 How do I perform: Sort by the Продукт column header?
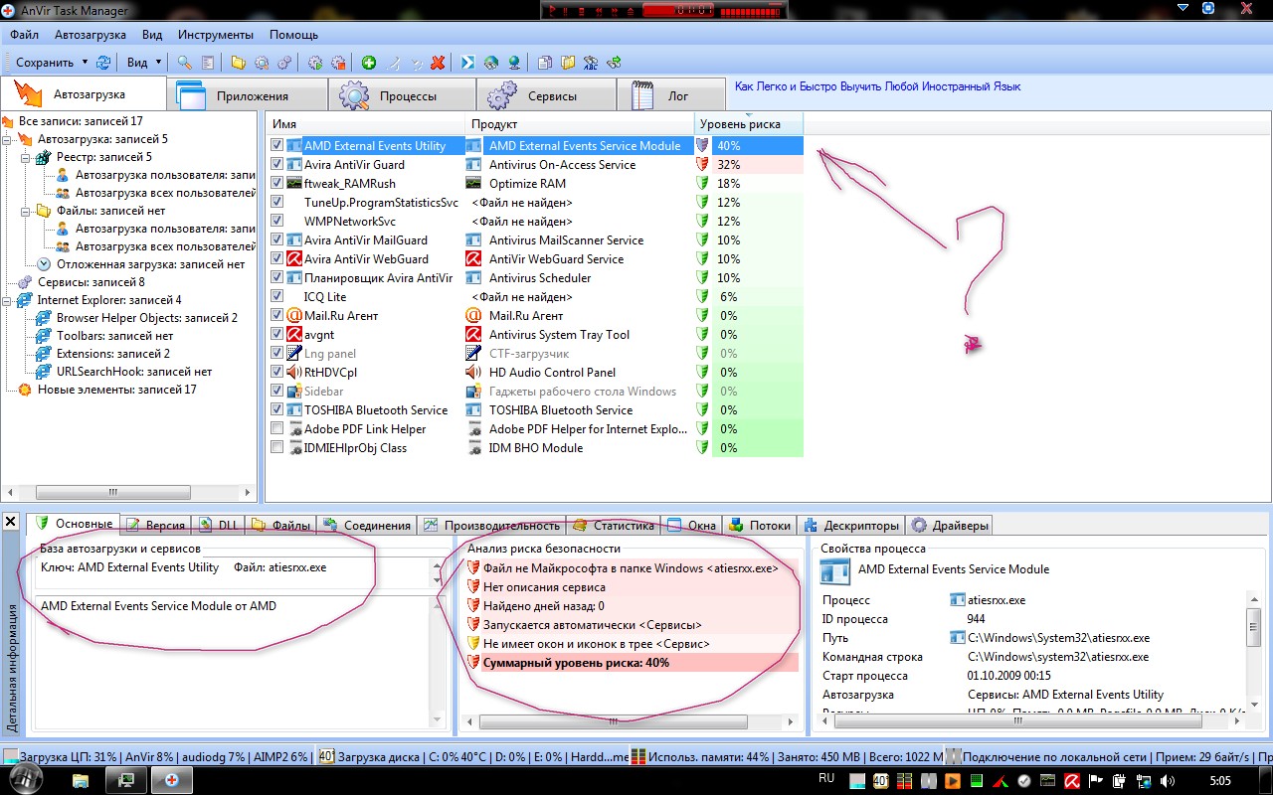pos(580,124)
